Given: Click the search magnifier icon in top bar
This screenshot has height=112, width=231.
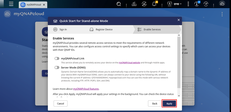Looking at the screenshot, I should pyautogui.click(x=119, y=4).
